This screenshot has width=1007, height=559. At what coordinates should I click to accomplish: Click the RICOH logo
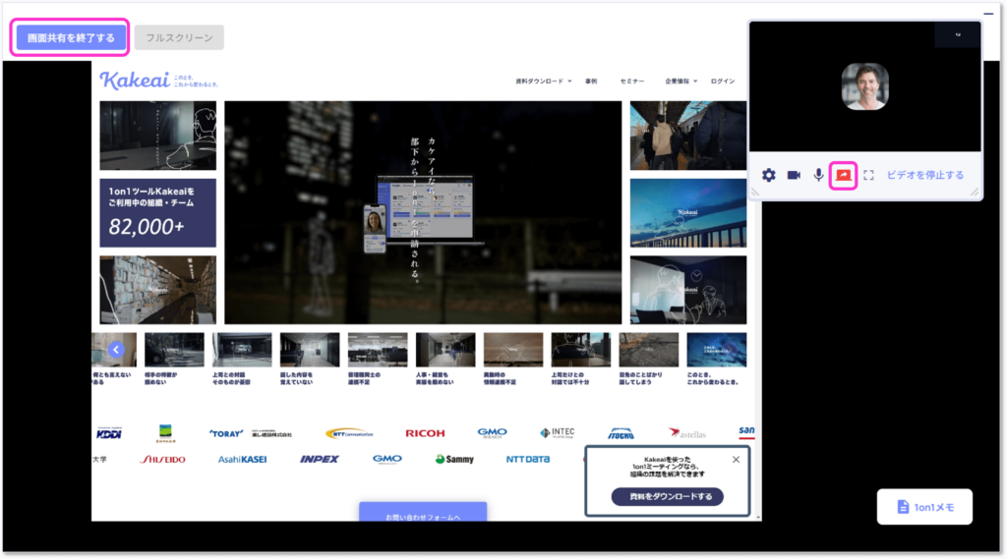click(x=425, y=433)
